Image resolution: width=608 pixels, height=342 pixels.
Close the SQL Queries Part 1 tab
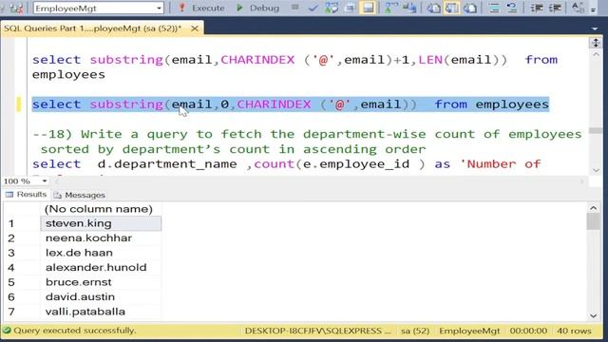point(195,28)
